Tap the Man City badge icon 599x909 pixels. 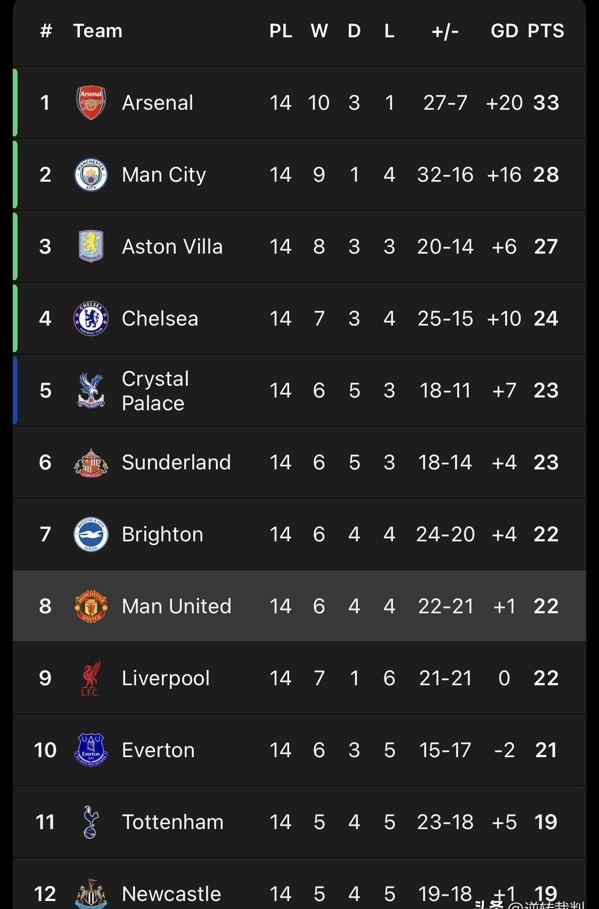tap(91, 174)
